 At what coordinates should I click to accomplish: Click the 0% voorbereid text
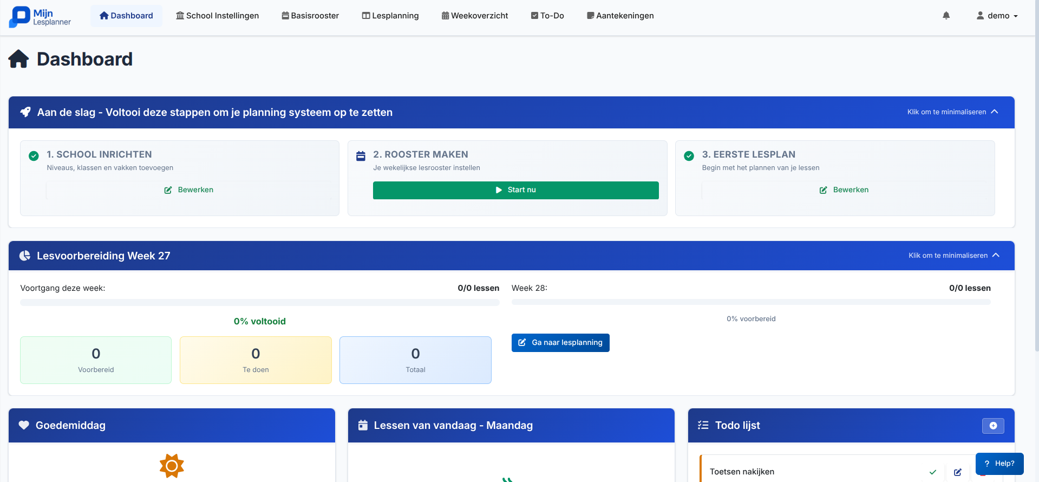[751, 319]
